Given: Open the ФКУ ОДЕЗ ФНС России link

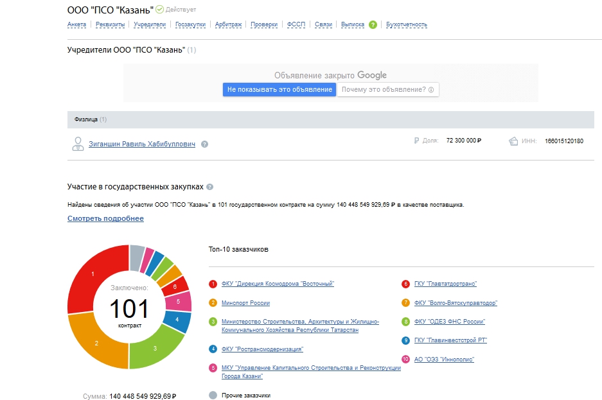Looking at the screenshot, I should (x=450, y=322).
